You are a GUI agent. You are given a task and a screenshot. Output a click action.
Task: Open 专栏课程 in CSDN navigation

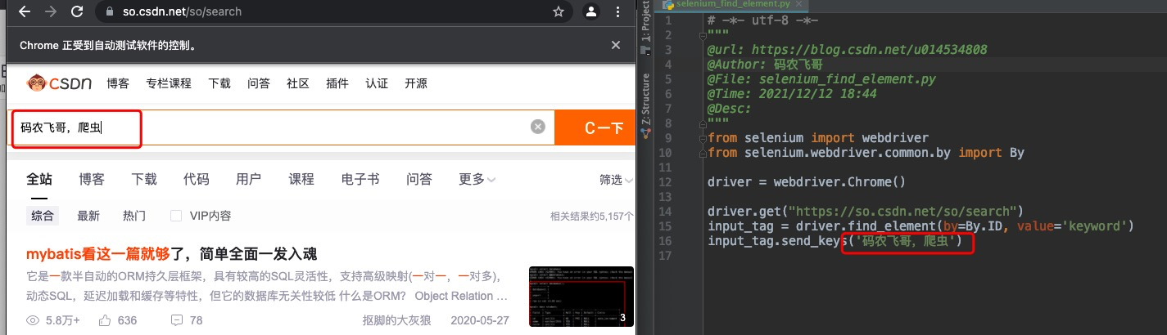coord(169,83)
